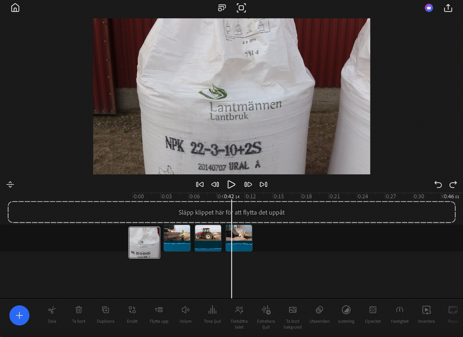Select the fertilizer bag clip thumbnail
The image size is (463, 337).
(x=144, y=242)
